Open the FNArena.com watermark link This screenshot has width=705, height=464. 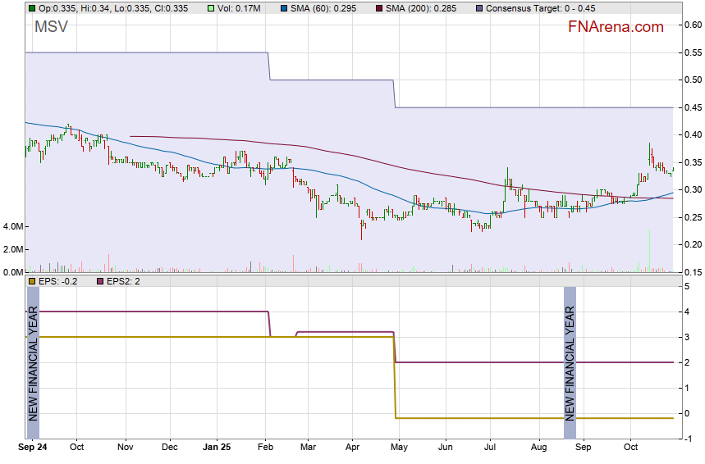[x=616, y=27]
